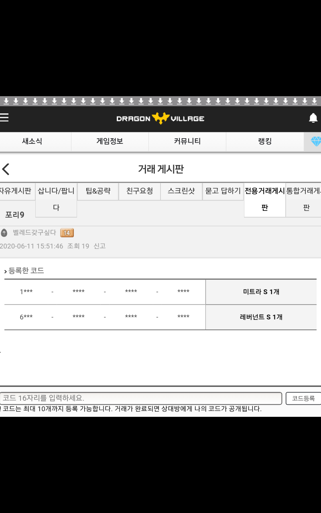Click the level 14 badge

[67, 233]
